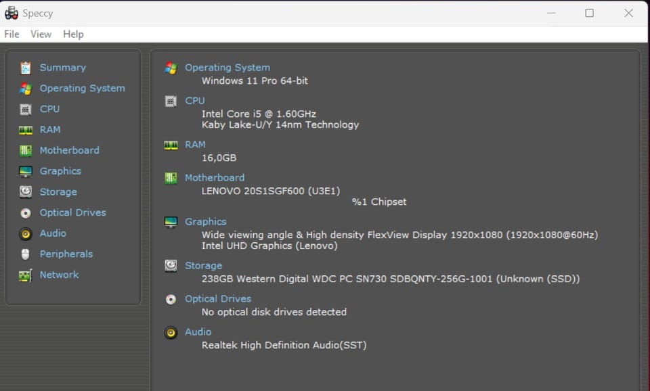Viewport: 650px width, 391px height.
Task: Click the Windows flag icon in summary panel
Action: (x=171, y=68)
